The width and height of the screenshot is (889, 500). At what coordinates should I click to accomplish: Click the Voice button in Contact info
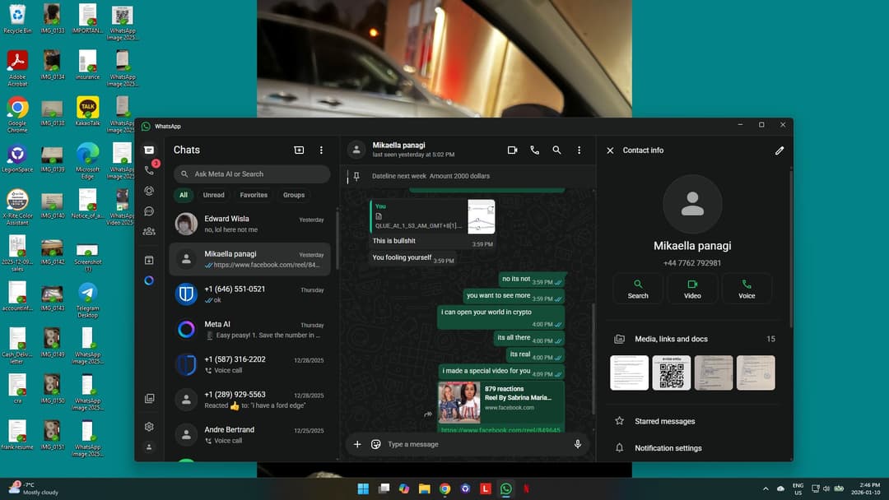[x=747, y=289]
